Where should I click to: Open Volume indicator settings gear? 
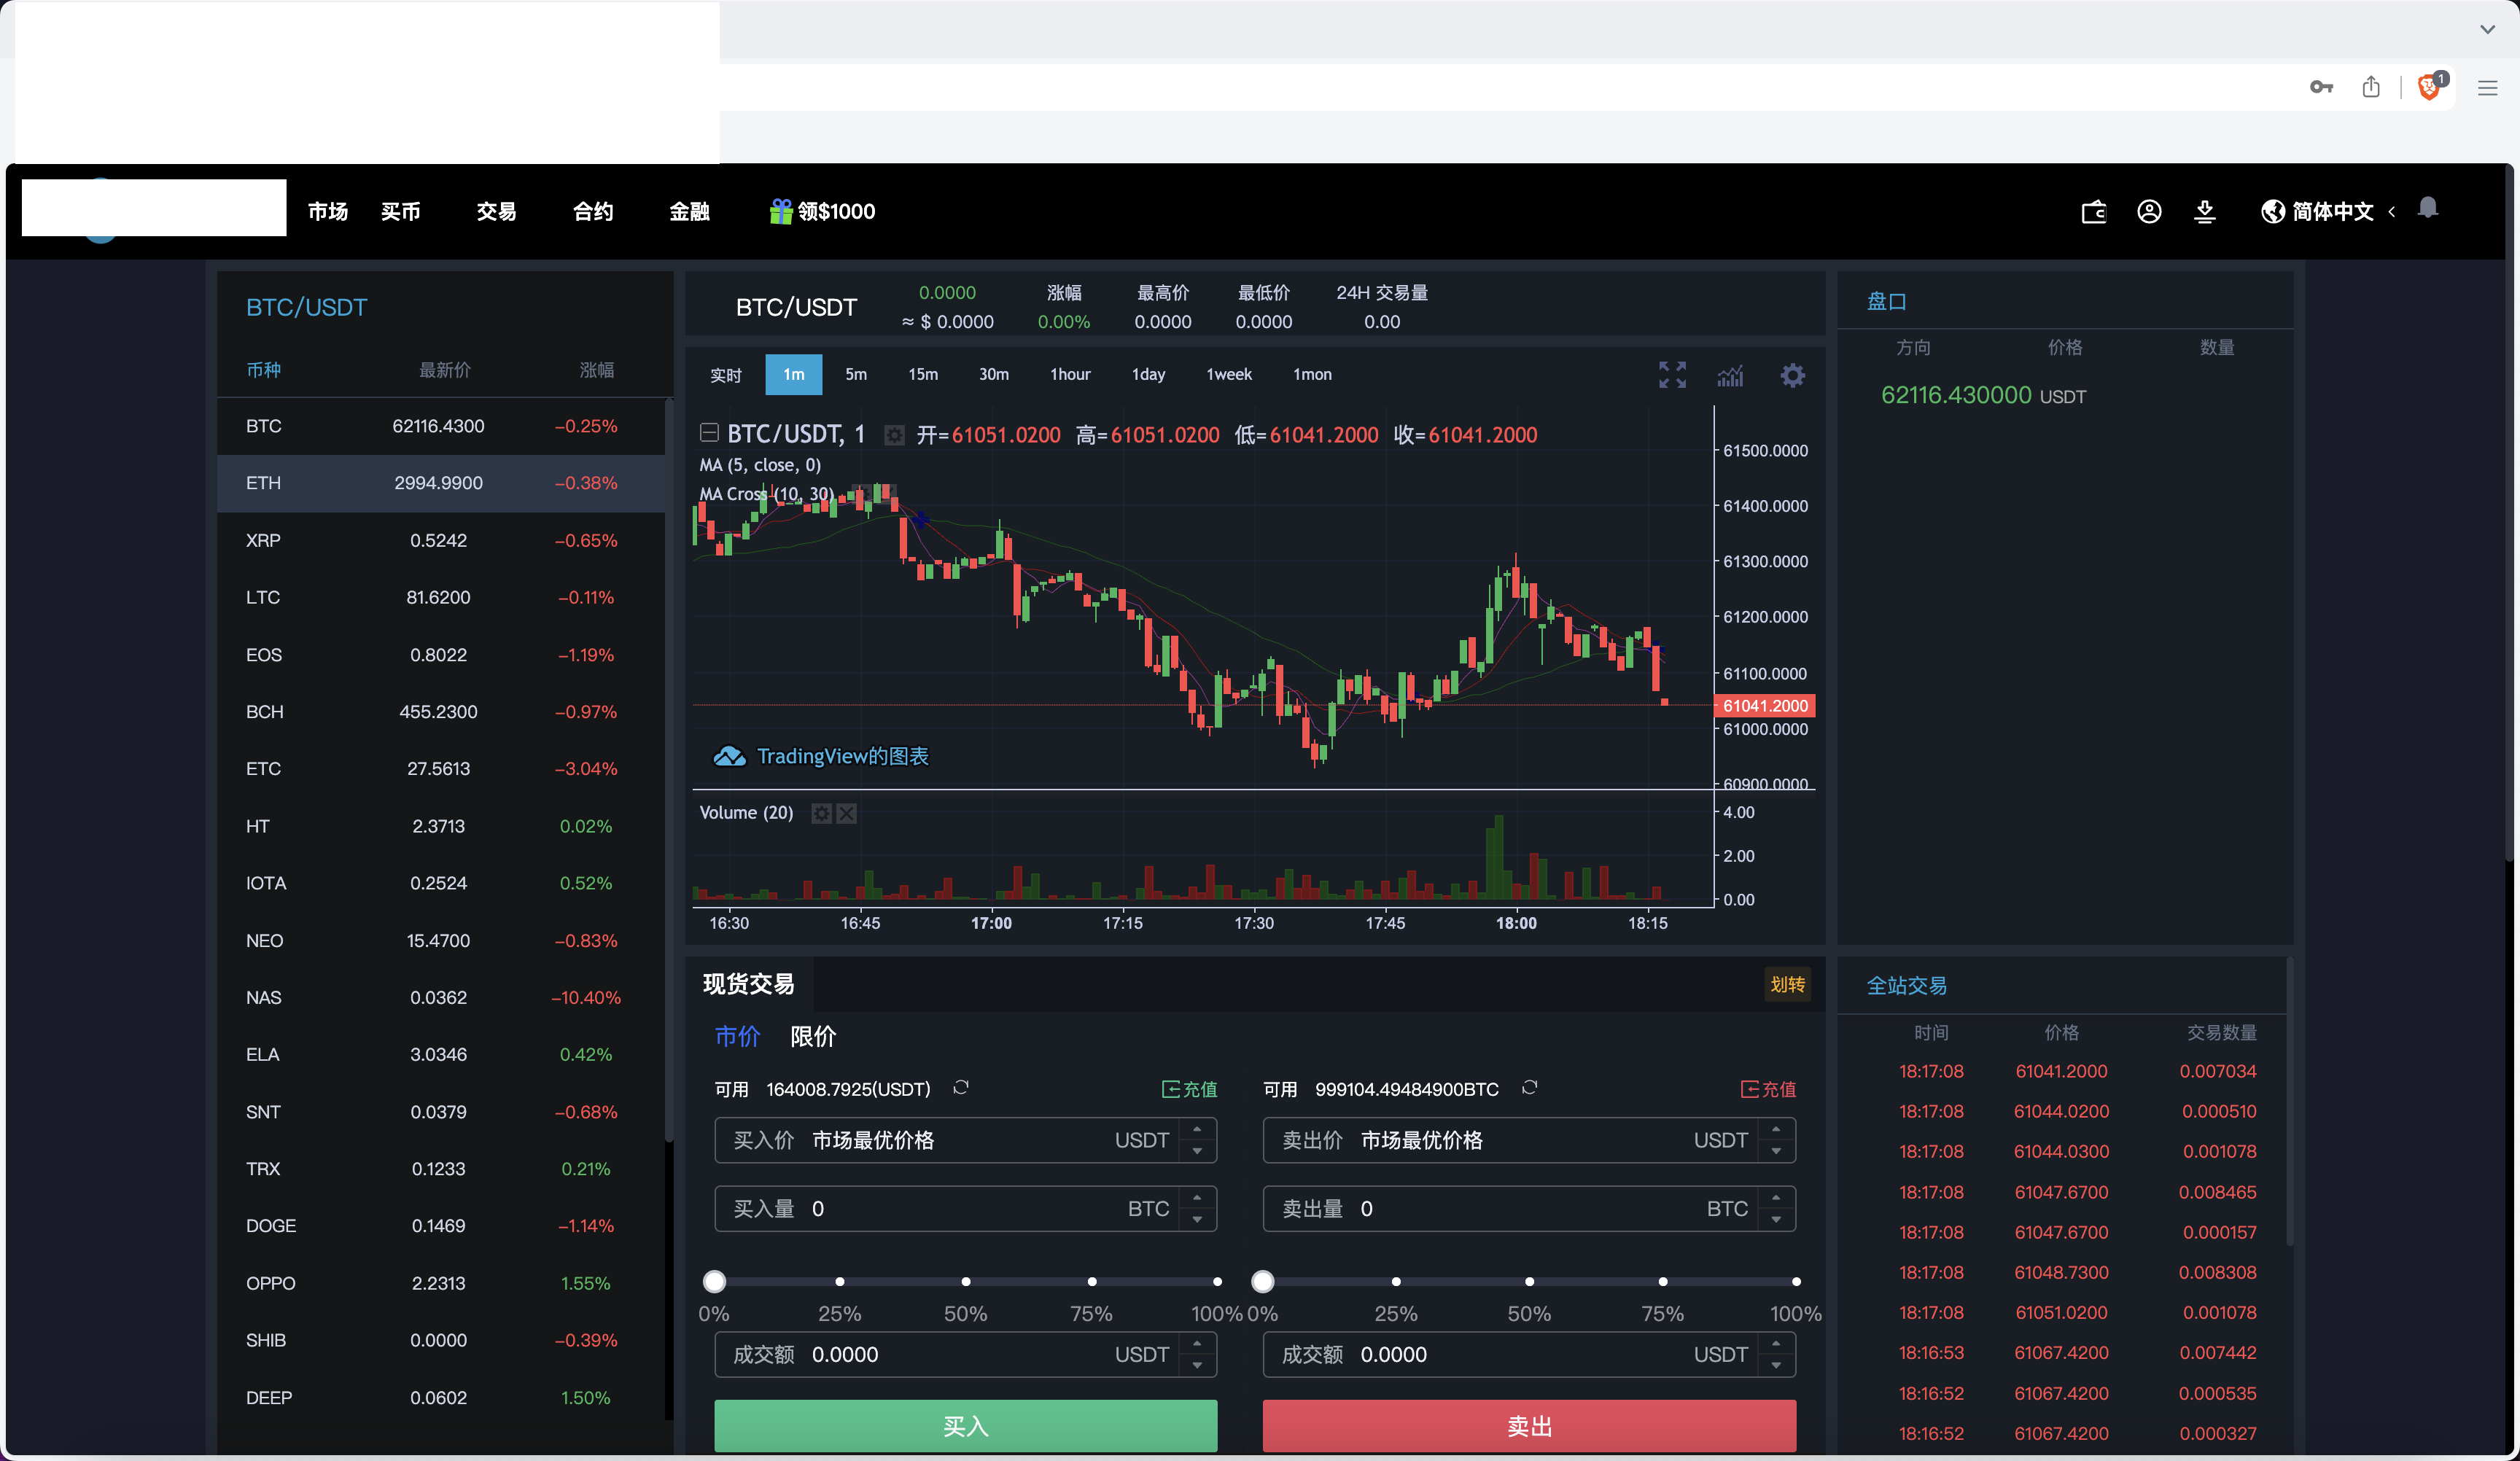click(821, 813)
